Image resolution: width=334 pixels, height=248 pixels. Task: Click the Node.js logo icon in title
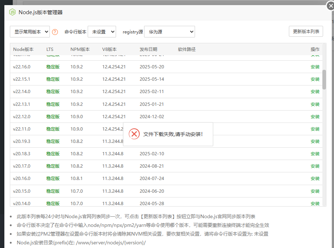tap(12, 12)
